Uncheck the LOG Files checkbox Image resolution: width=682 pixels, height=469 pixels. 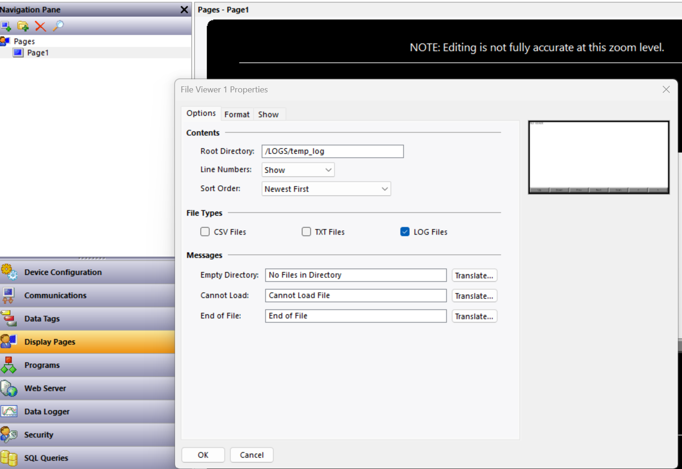[405, 232]
